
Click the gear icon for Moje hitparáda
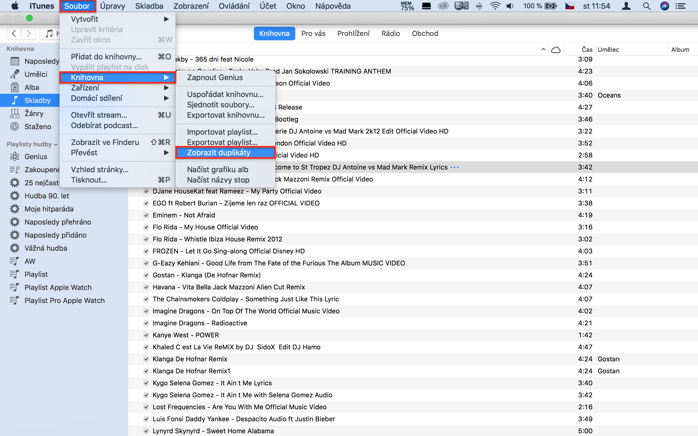coord(15,209)
